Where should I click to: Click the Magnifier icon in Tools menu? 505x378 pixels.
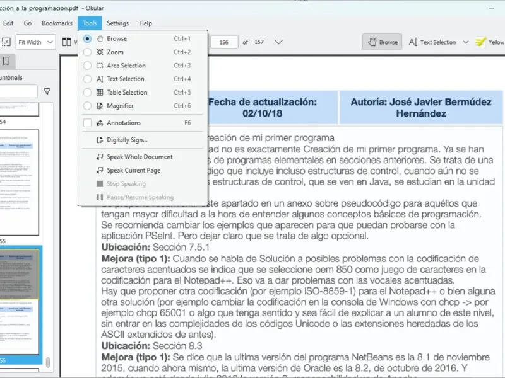[x=100, y=106]
